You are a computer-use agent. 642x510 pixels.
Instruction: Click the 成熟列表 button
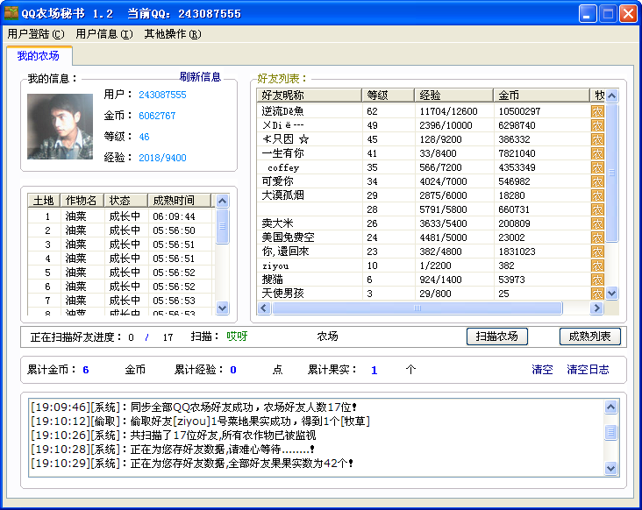(x=590, y=336)
